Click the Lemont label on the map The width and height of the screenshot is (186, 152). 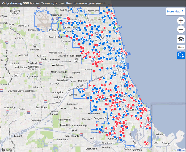[x=18, y=136]
